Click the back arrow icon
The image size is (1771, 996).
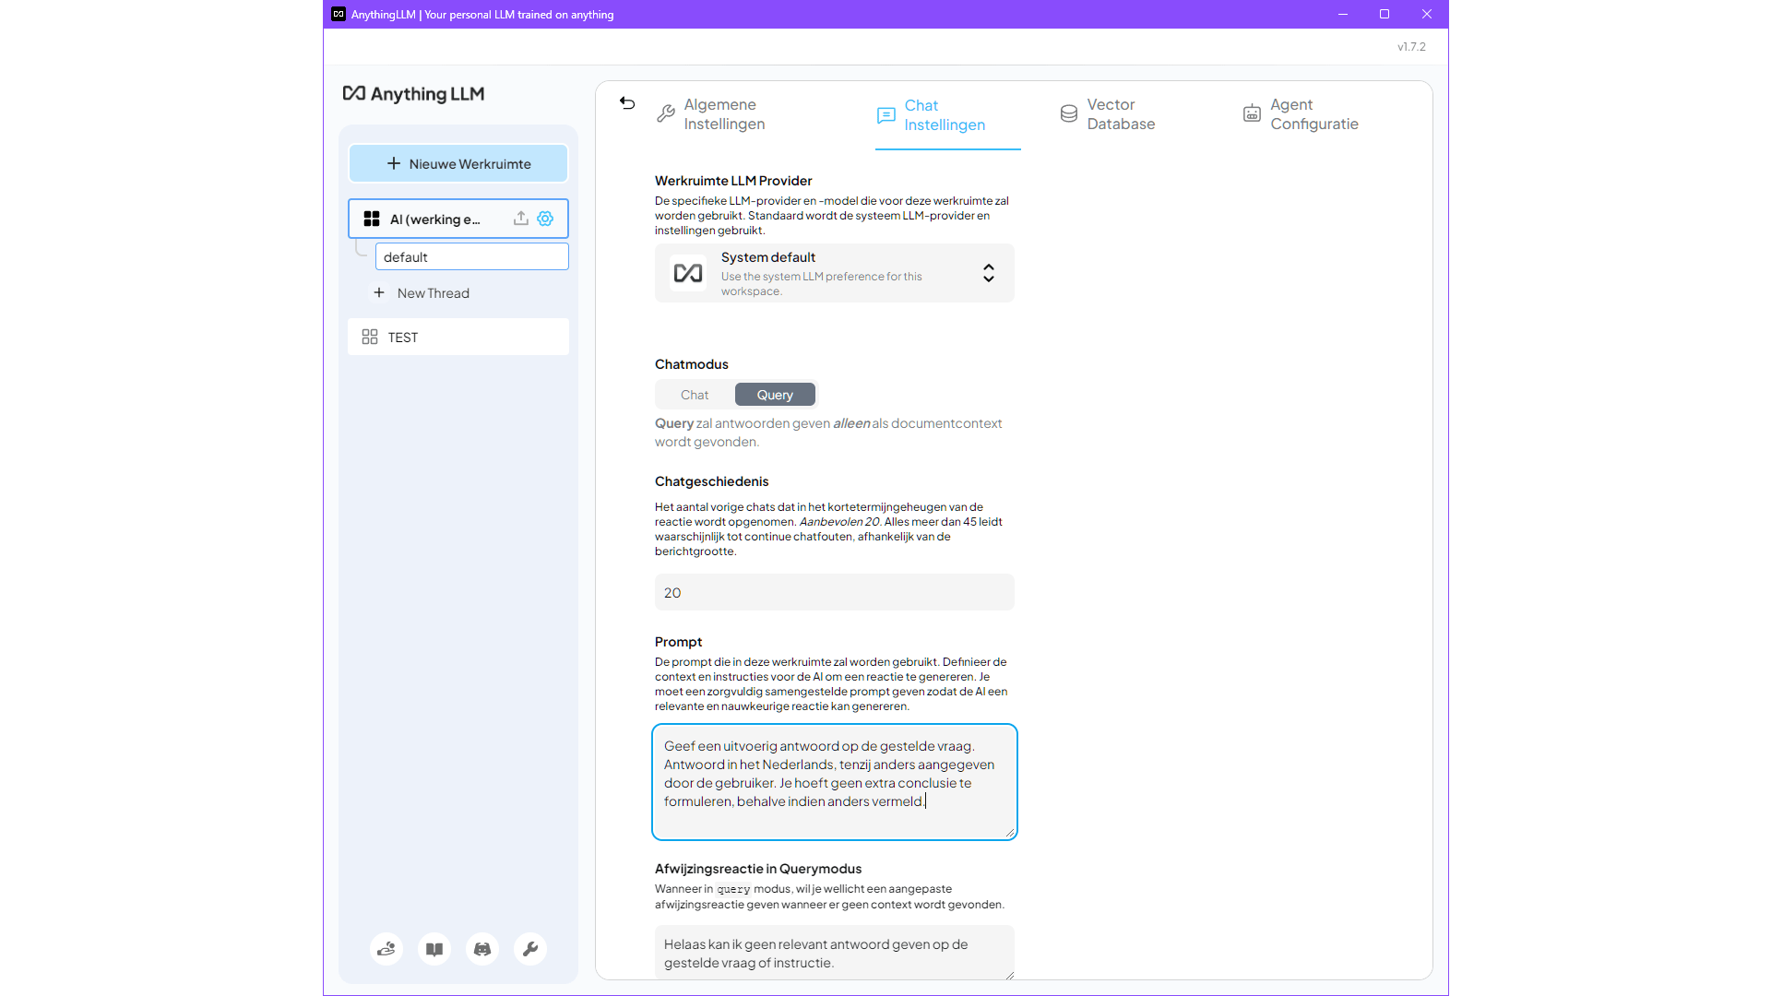[627, 103]
